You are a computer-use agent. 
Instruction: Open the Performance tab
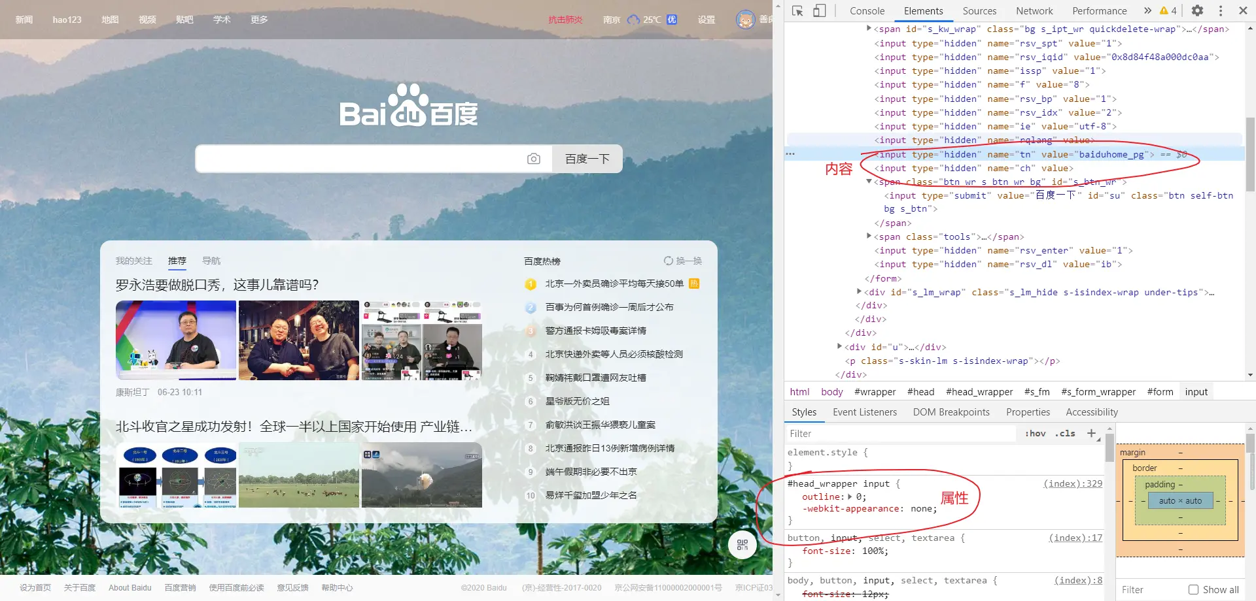[1100, 10]
